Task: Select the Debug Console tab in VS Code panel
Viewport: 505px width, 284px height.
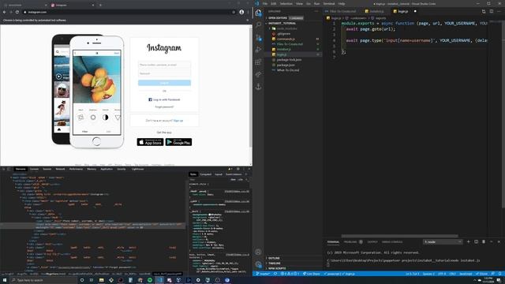Action: pos(392,242)
